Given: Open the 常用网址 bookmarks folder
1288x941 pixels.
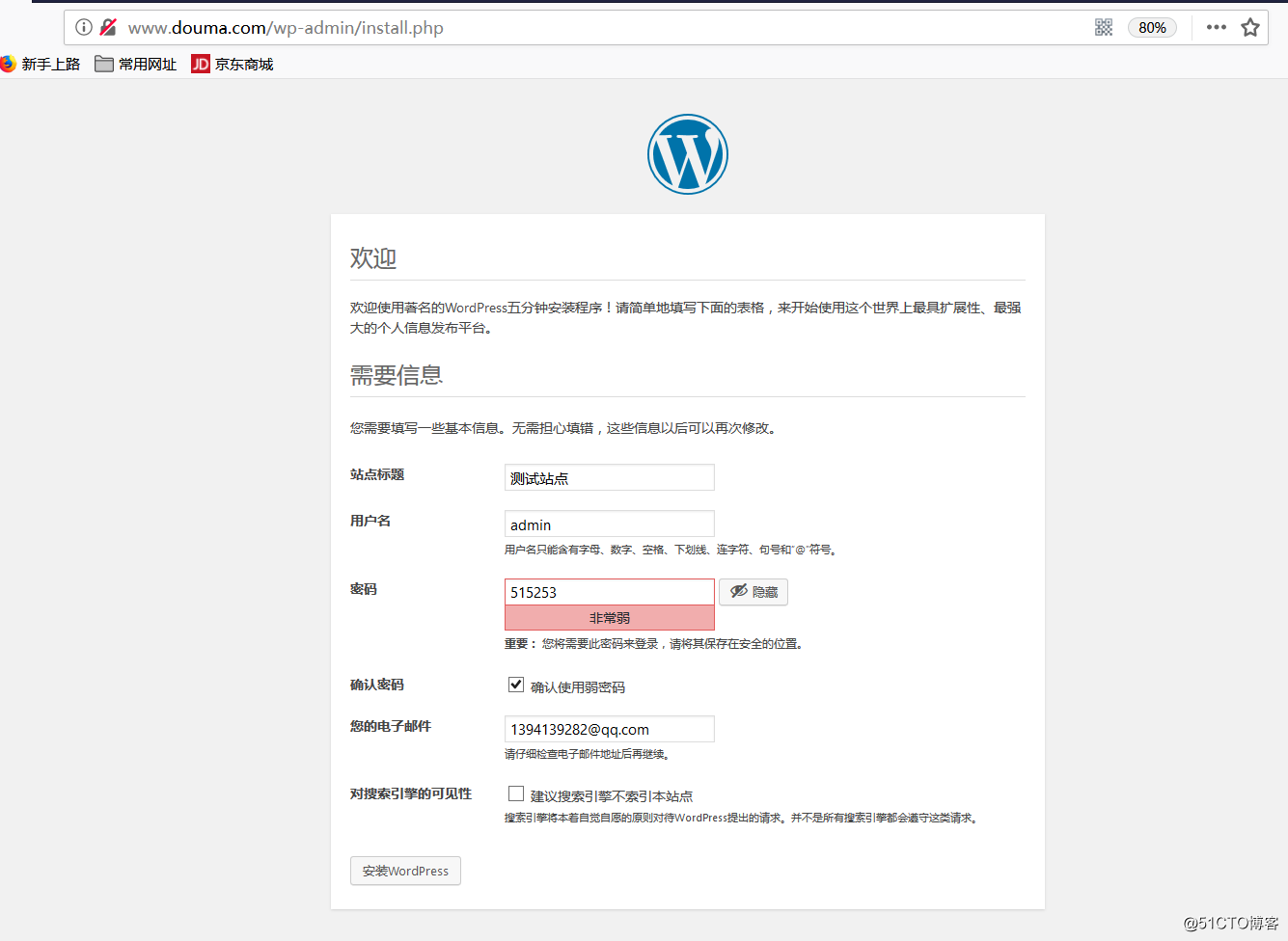Looking at the screenshot, I should pos(136,64).
